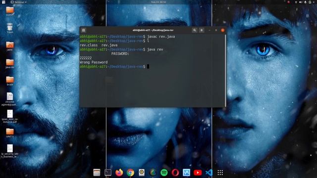Open Rhythmbox speaker app in dock
This screenshot has height=178, width=317.
pos(142,173)
